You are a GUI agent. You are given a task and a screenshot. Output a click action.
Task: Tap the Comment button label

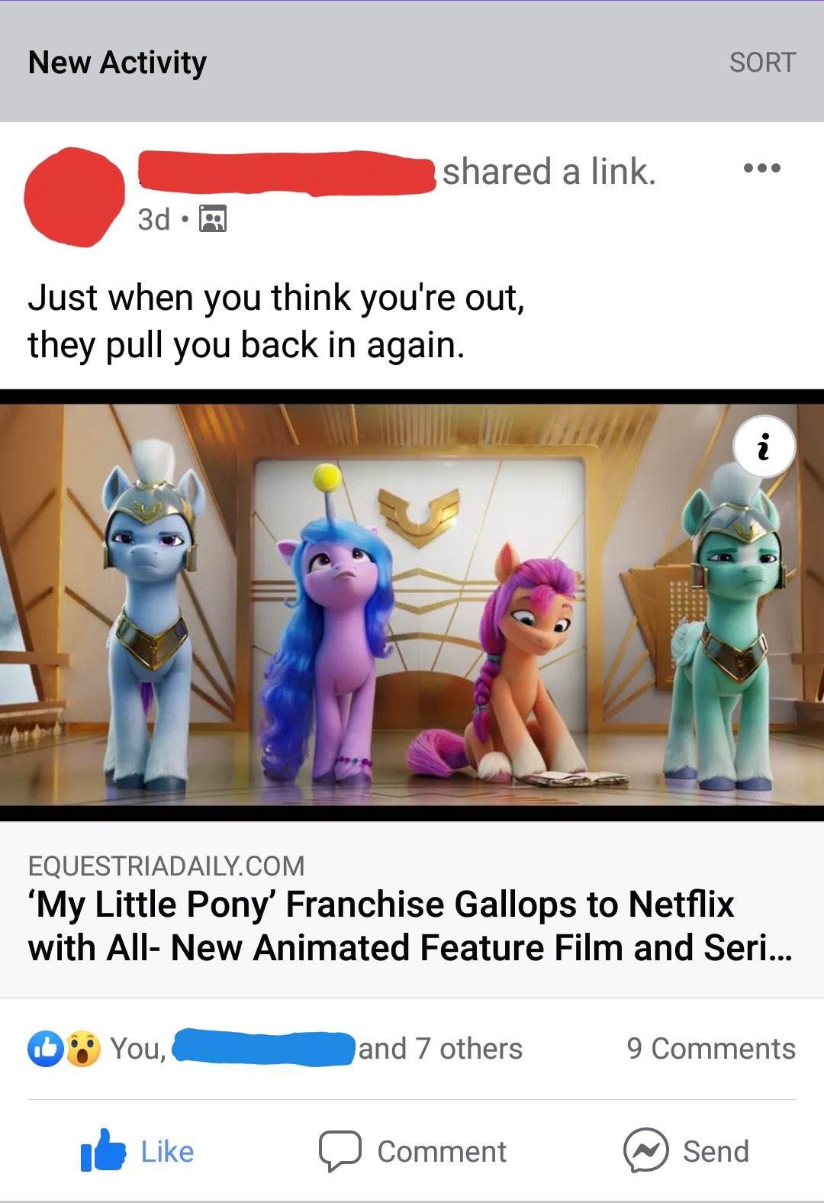442,1151
